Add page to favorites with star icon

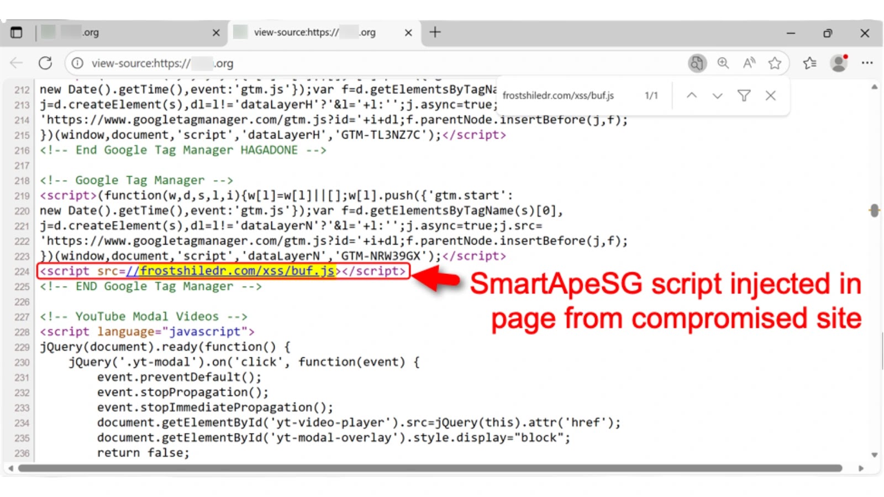tap(775, 64)
